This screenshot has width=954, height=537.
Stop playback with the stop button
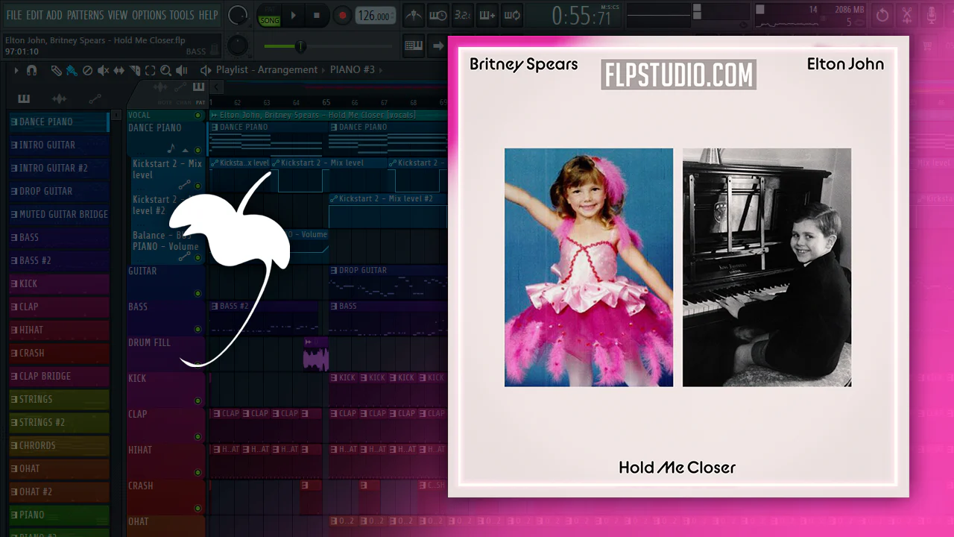point(317,16)
